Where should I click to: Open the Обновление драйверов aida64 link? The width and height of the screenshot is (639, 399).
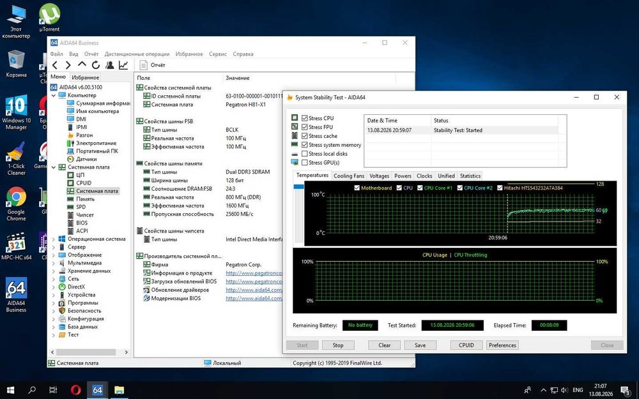pos(254,290)
